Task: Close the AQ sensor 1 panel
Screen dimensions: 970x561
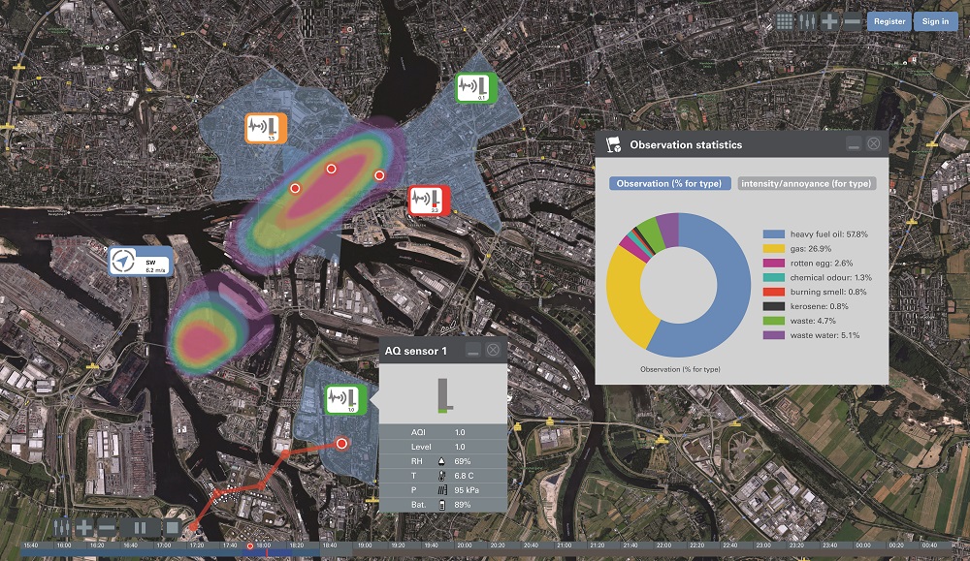Action: pyautogui.click(x=493, y=350)
